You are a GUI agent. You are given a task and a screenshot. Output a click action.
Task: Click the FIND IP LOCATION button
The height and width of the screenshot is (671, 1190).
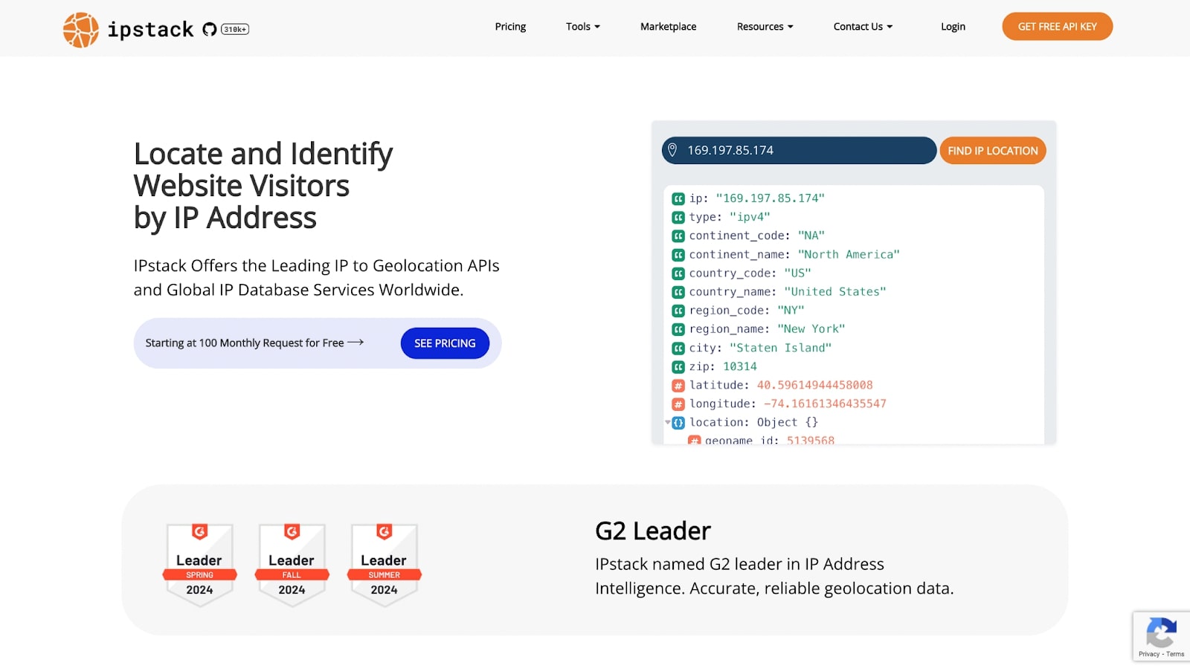[993, 151]
